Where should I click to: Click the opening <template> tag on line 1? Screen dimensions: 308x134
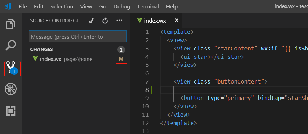tap(177, 32)
